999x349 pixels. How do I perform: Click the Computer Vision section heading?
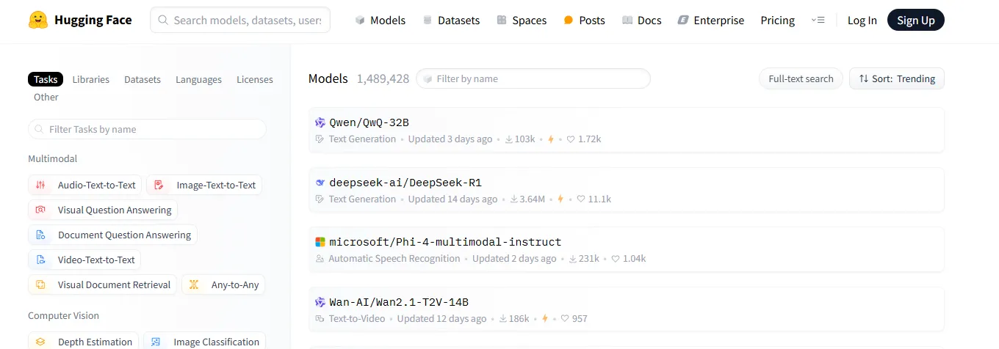point(63,315)
